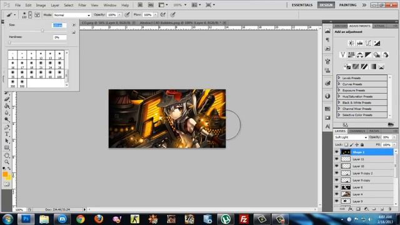This screenshot has width=400, height=225.
Task: Switch to Essentials workspace
Action: [302, 5]
